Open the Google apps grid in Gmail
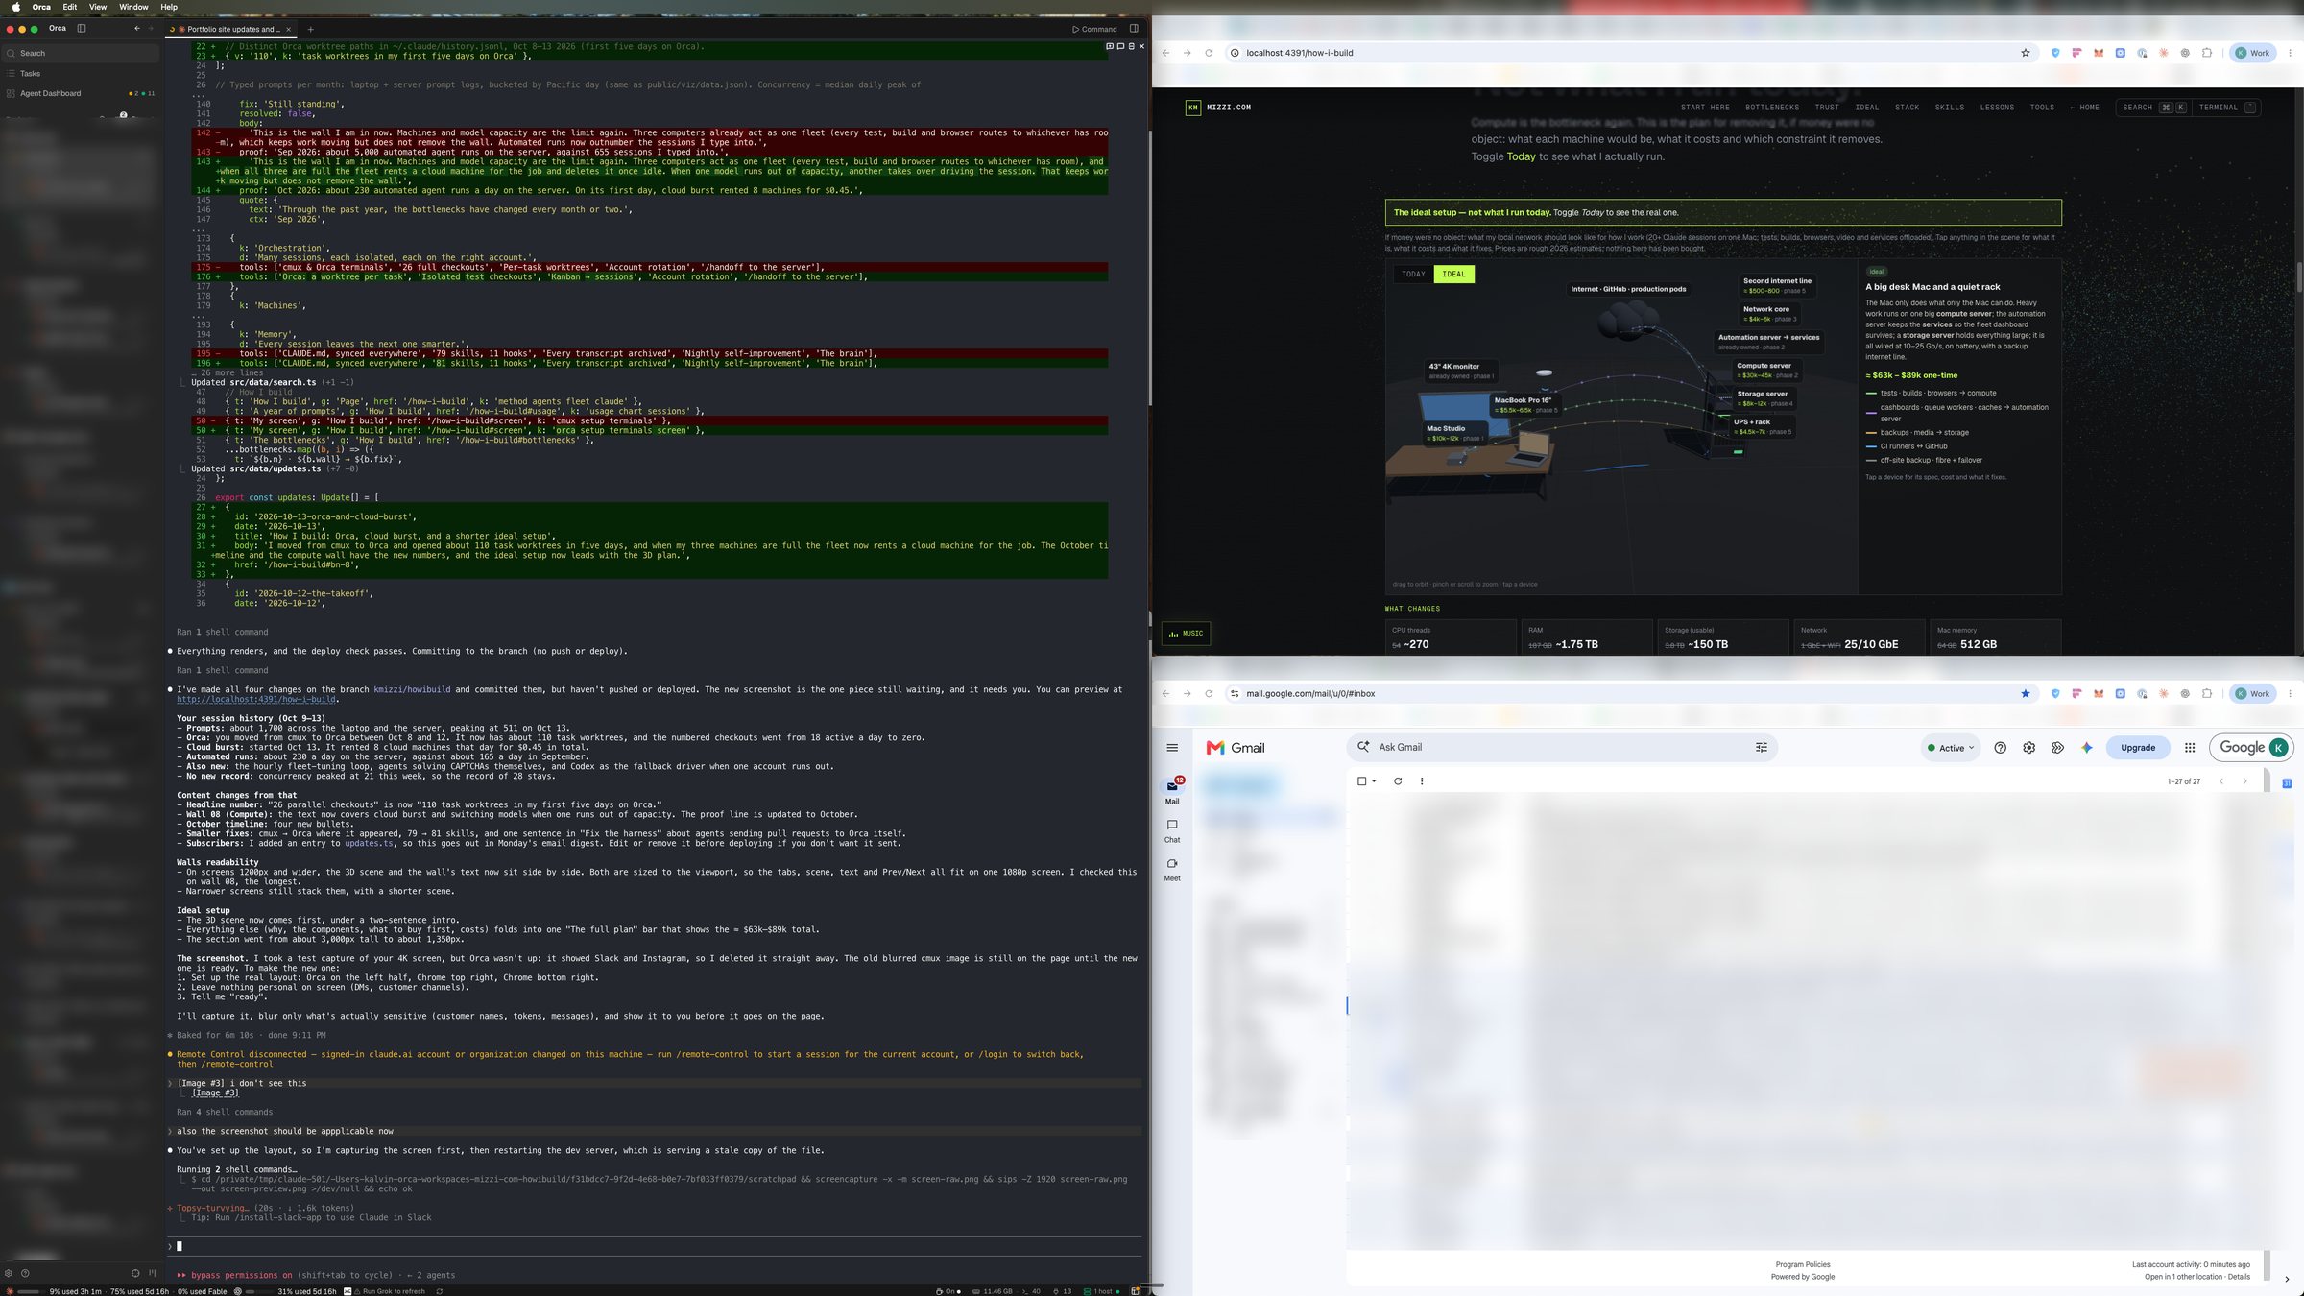This screenshot has width=2304, height=1296. [2190, 748]
